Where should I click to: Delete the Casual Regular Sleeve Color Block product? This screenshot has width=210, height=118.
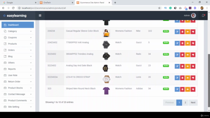pyautogui.click(x=182, y=32)
